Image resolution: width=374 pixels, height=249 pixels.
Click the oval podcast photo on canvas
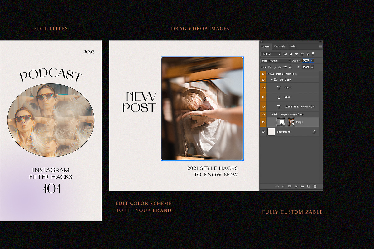tap(51, 120)
